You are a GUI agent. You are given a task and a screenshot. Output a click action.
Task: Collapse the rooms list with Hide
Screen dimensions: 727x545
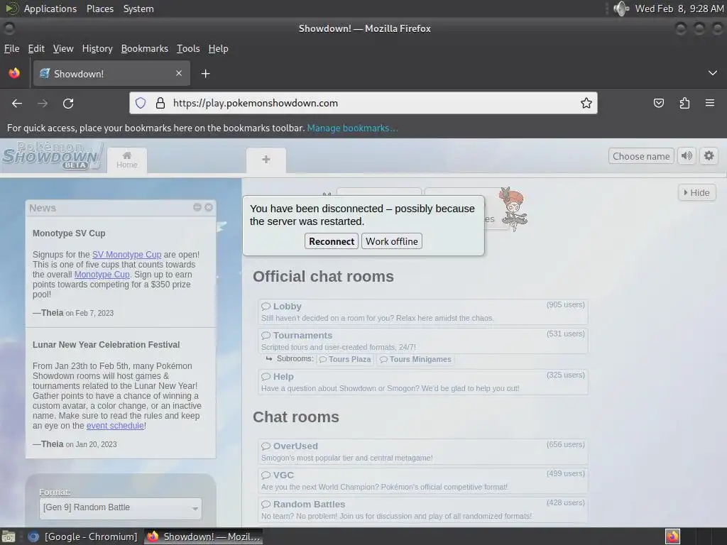click(x=697, y=192)
